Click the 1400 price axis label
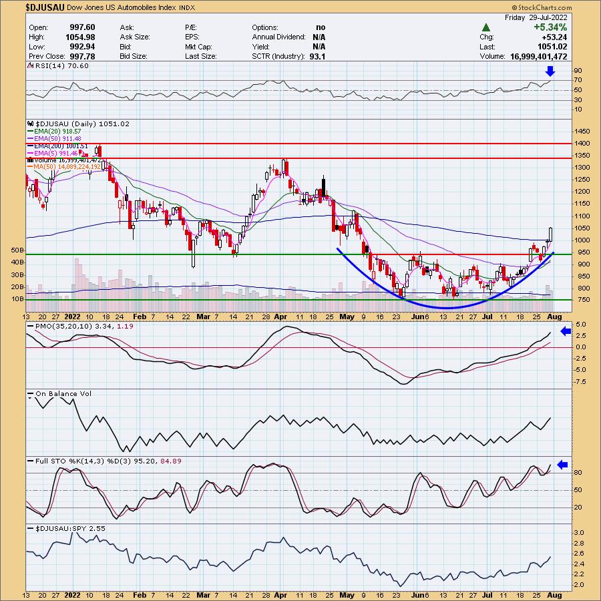 pyautogui.click(x=582, y=144)
